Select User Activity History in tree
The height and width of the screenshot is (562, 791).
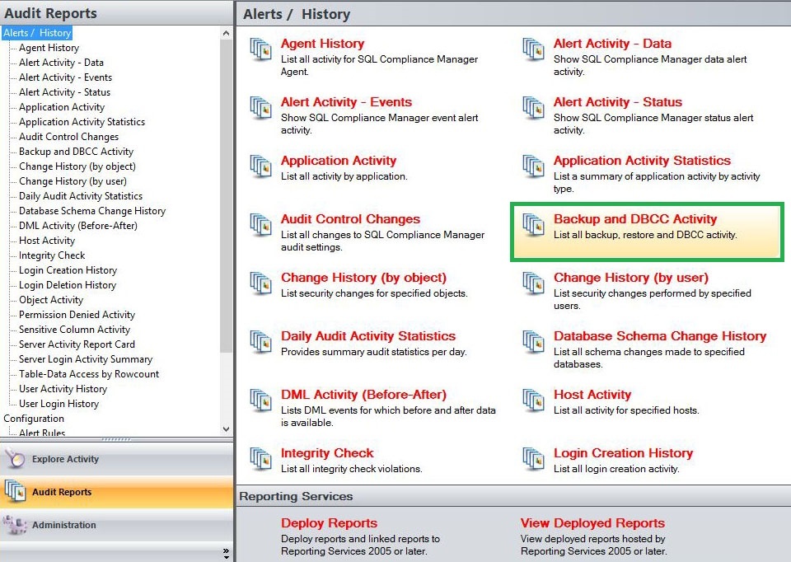tap(63, 389)
